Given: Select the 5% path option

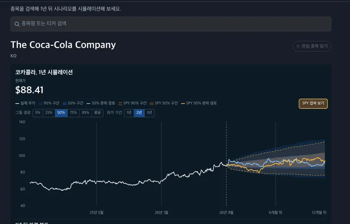Looking at the screenshot, I should click(x=38, y=113).
